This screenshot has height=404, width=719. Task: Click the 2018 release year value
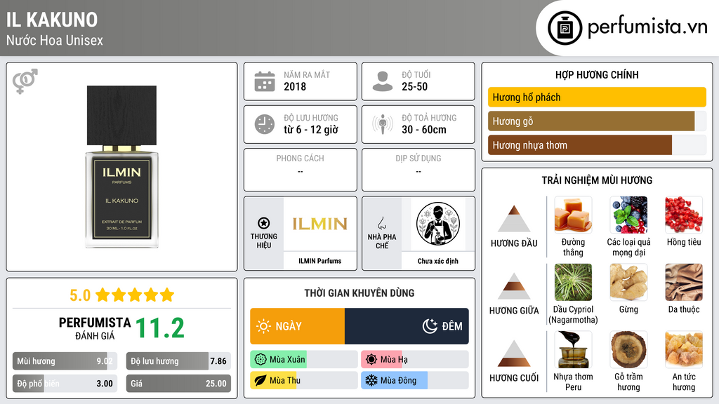pos(295,86)
